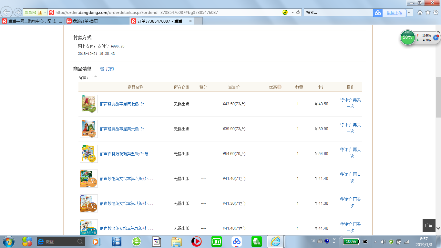The width and height of the screenshot is (441, 248).
Task: Click the 拖拽上传 upload button
Action: [394, 13]
